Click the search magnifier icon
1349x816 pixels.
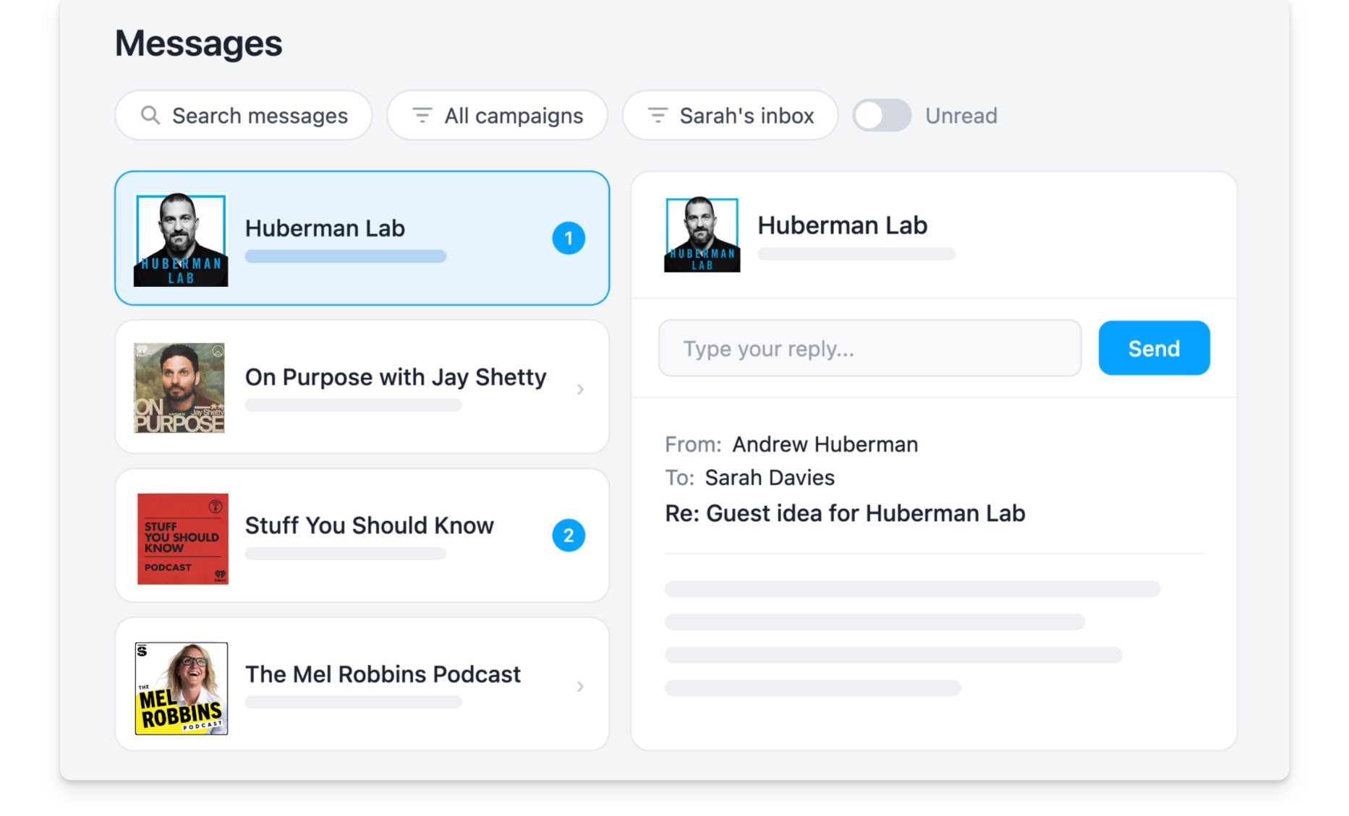coord(150,115)
